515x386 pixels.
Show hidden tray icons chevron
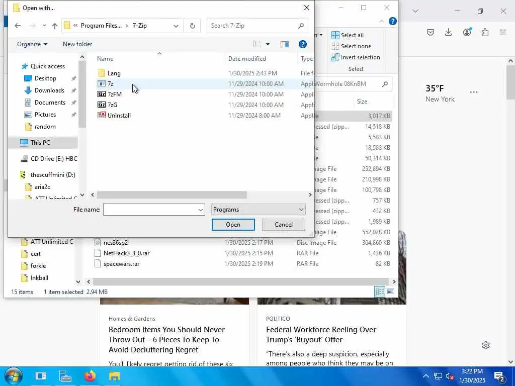(425, 376)
